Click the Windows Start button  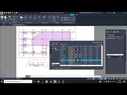[2, 82]
